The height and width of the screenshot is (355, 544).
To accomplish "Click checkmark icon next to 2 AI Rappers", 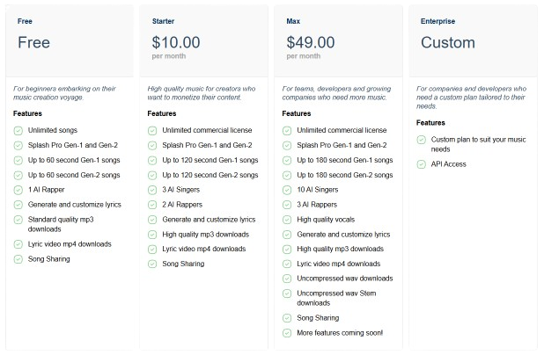I will click(x=152, y=205).
